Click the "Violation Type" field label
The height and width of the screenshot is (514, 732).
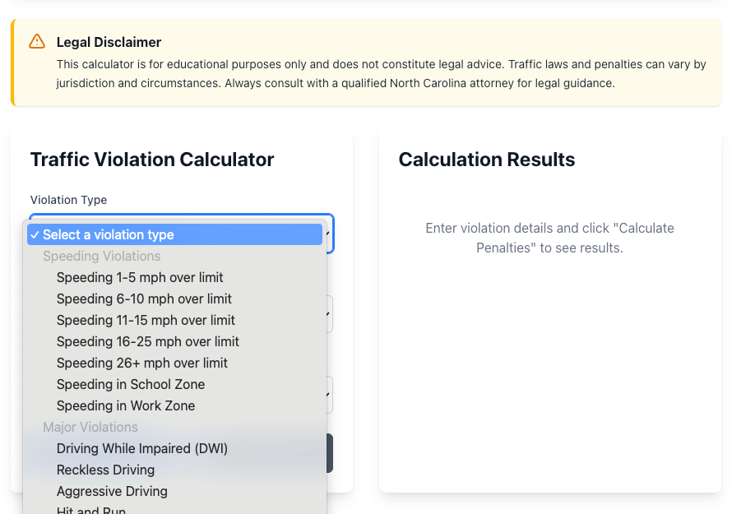[x=68, y=200]
